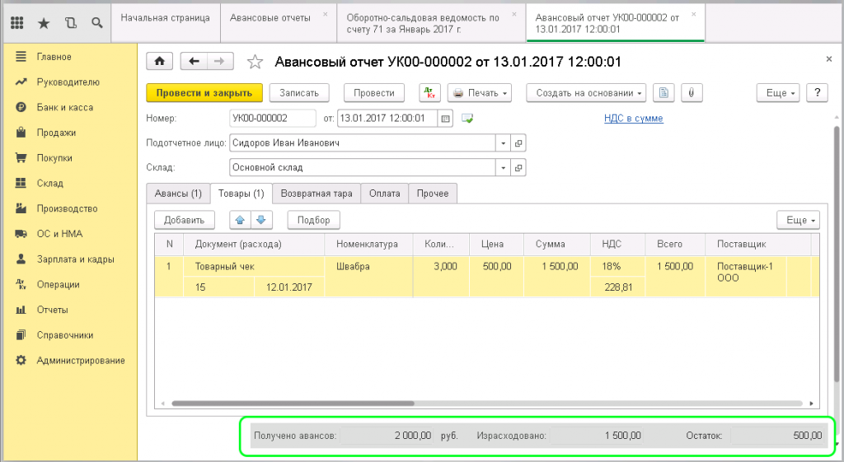844x462 pixels.
Task: Open search using magnifier icon
Action: coord(97,22)
